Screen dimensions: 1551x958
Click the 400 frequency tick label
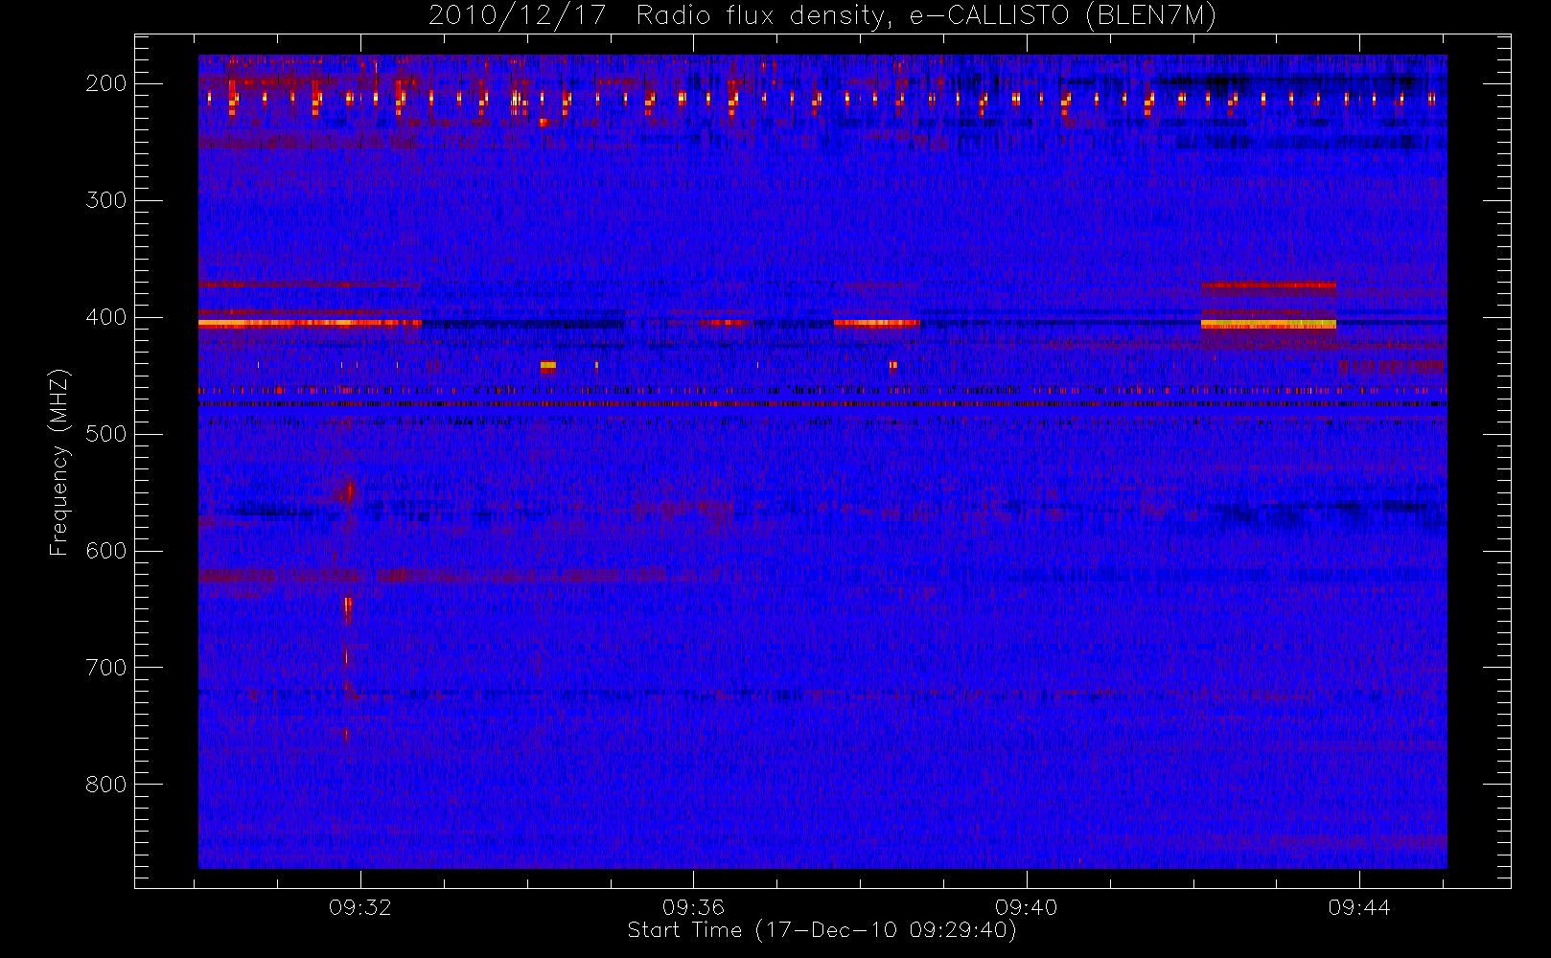click(x=106, y=317)
